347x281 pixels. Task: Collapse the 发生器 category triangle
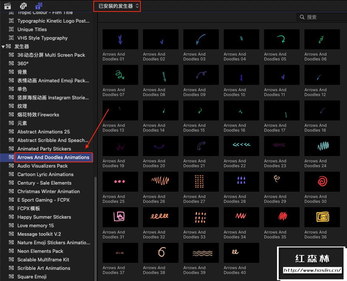pos(3,47)
